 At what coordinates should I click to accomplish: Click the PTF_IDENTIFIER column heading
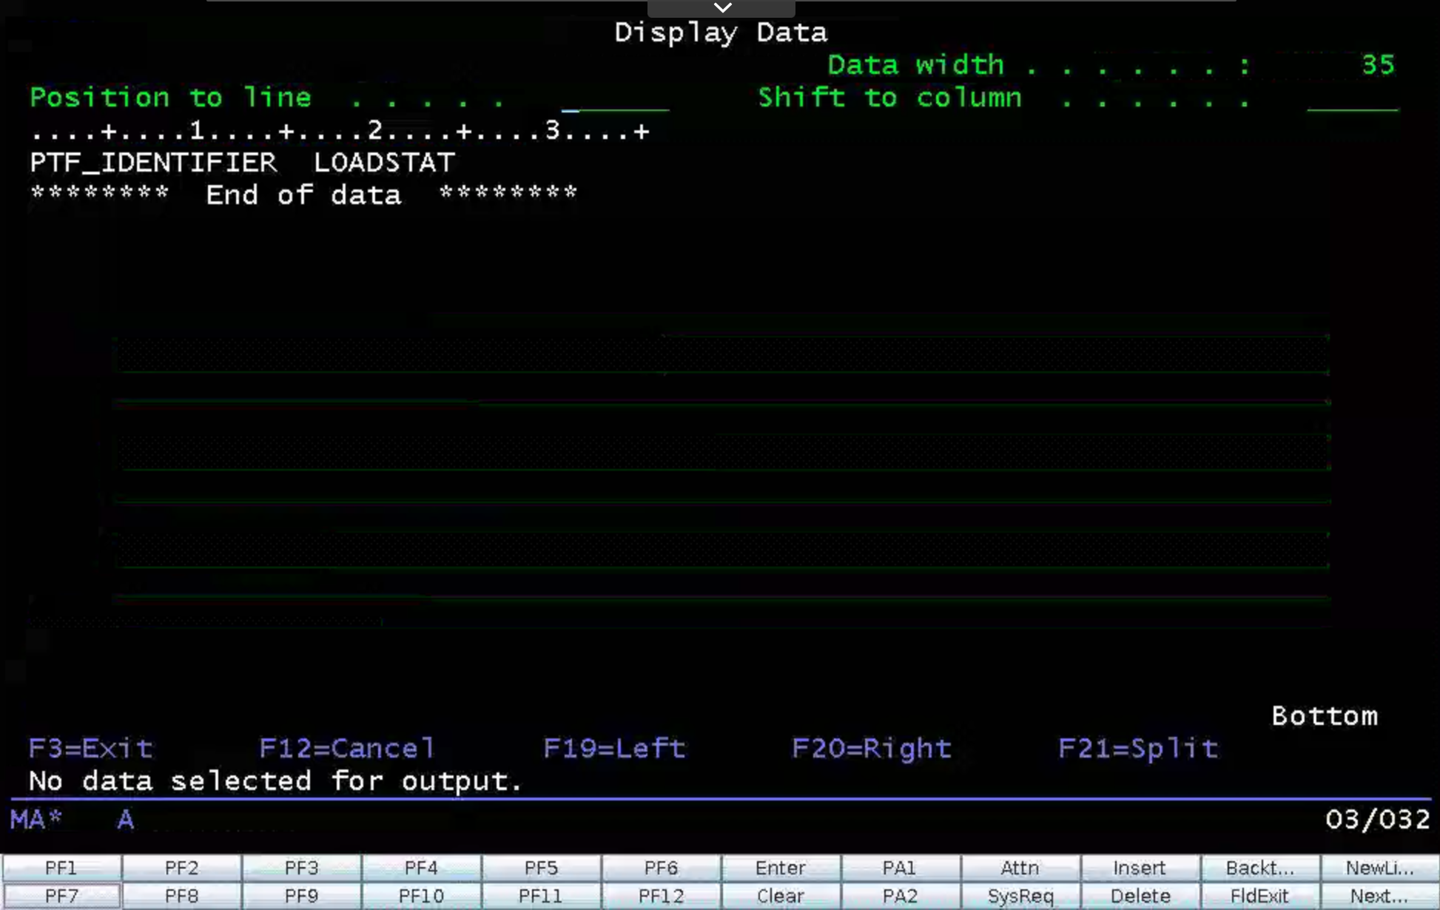(x=153, y=163)
